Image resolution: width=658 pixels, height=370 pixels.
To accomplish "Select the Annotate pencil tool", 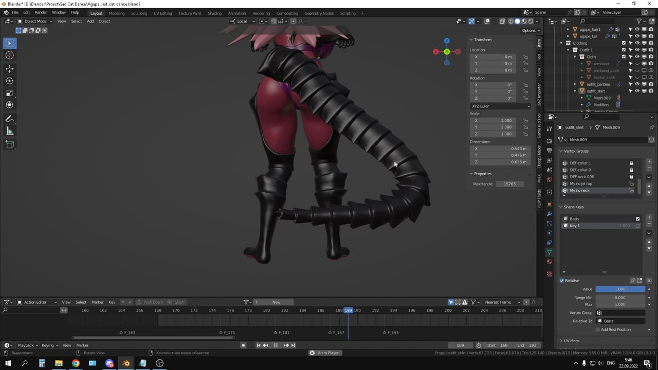I will click(10, 119).
